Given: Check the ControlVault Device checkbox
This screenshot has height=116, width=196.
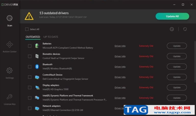Looking at the screenshot, I should click(30, 77).
